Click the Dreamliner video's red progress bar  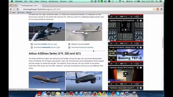(126, 41)
